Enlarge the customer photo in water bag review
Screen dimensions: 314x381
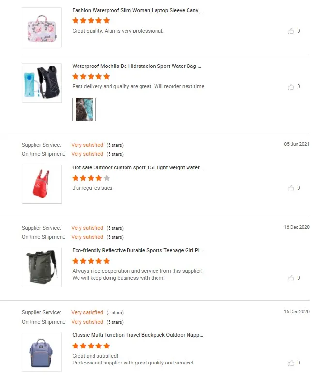(x=84, y=109)
